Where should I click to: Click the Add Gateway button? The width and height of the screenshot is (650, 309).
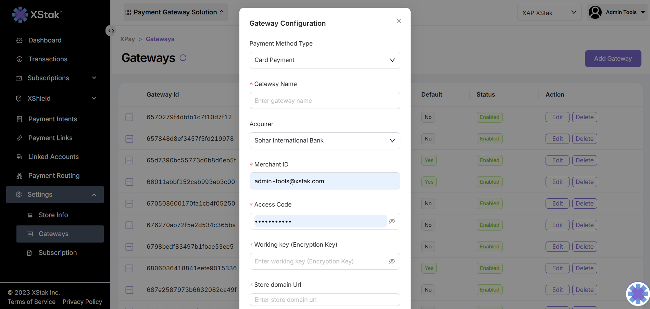pos(613,59)
